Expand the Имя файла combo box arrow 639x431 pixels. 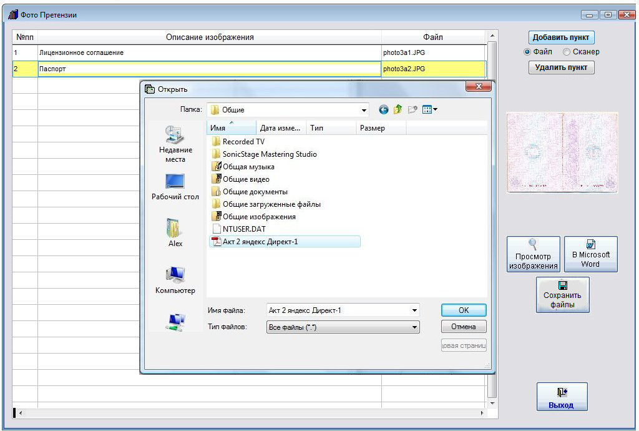pos(414,310)
